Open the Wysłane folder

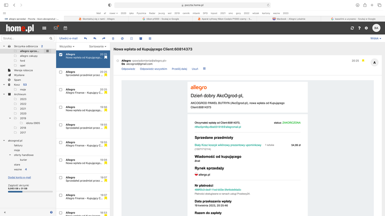coord(19,75)
